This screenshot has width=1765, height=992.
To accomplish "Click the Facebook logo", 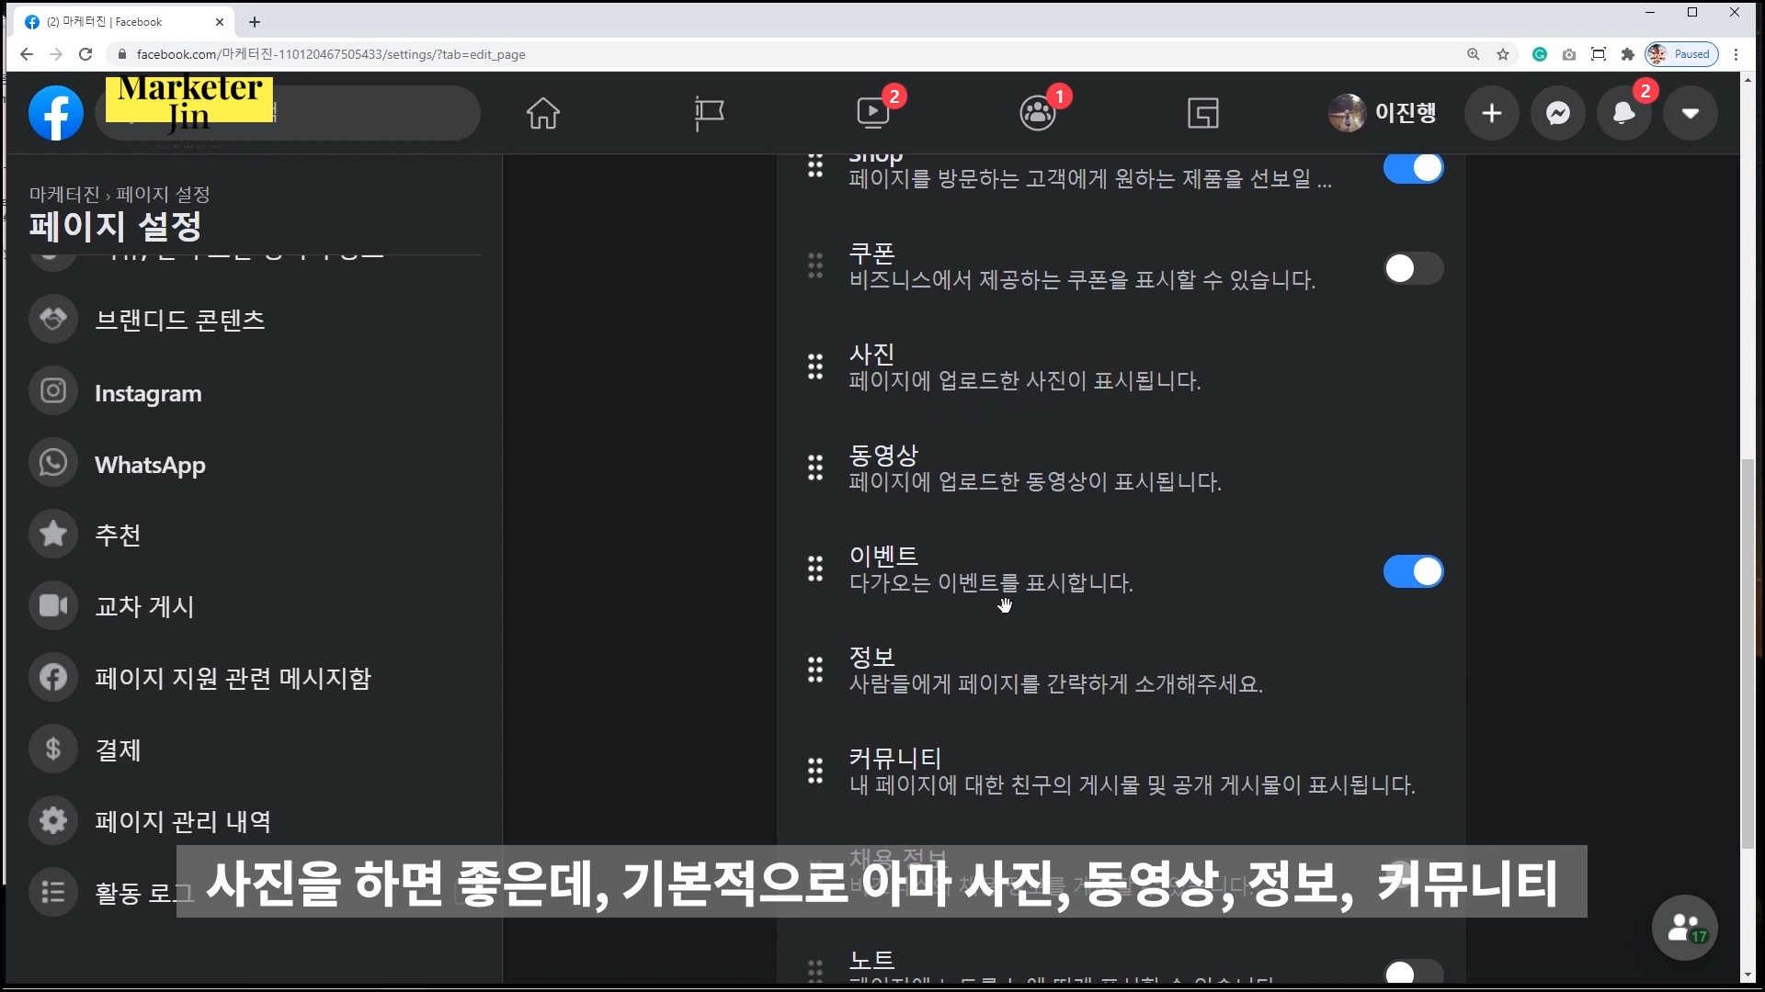I will pyautogui.click(x=56, y=113).
